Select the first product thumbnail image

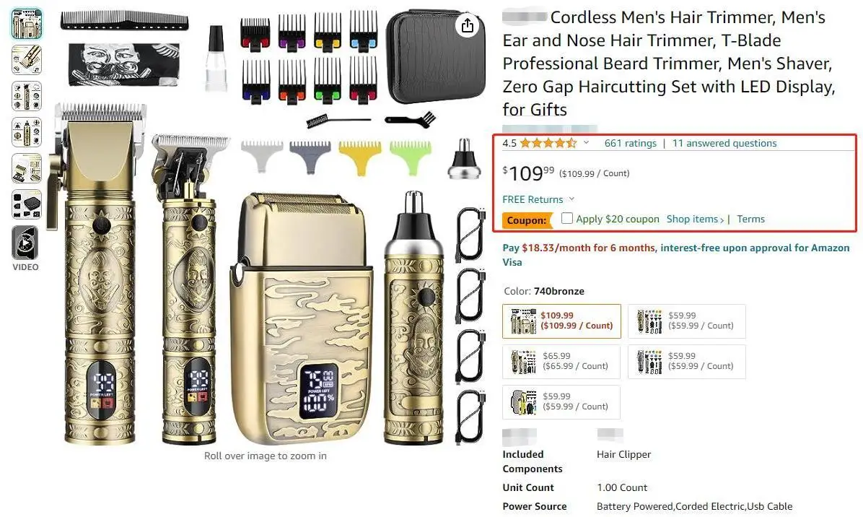point(27,24)
